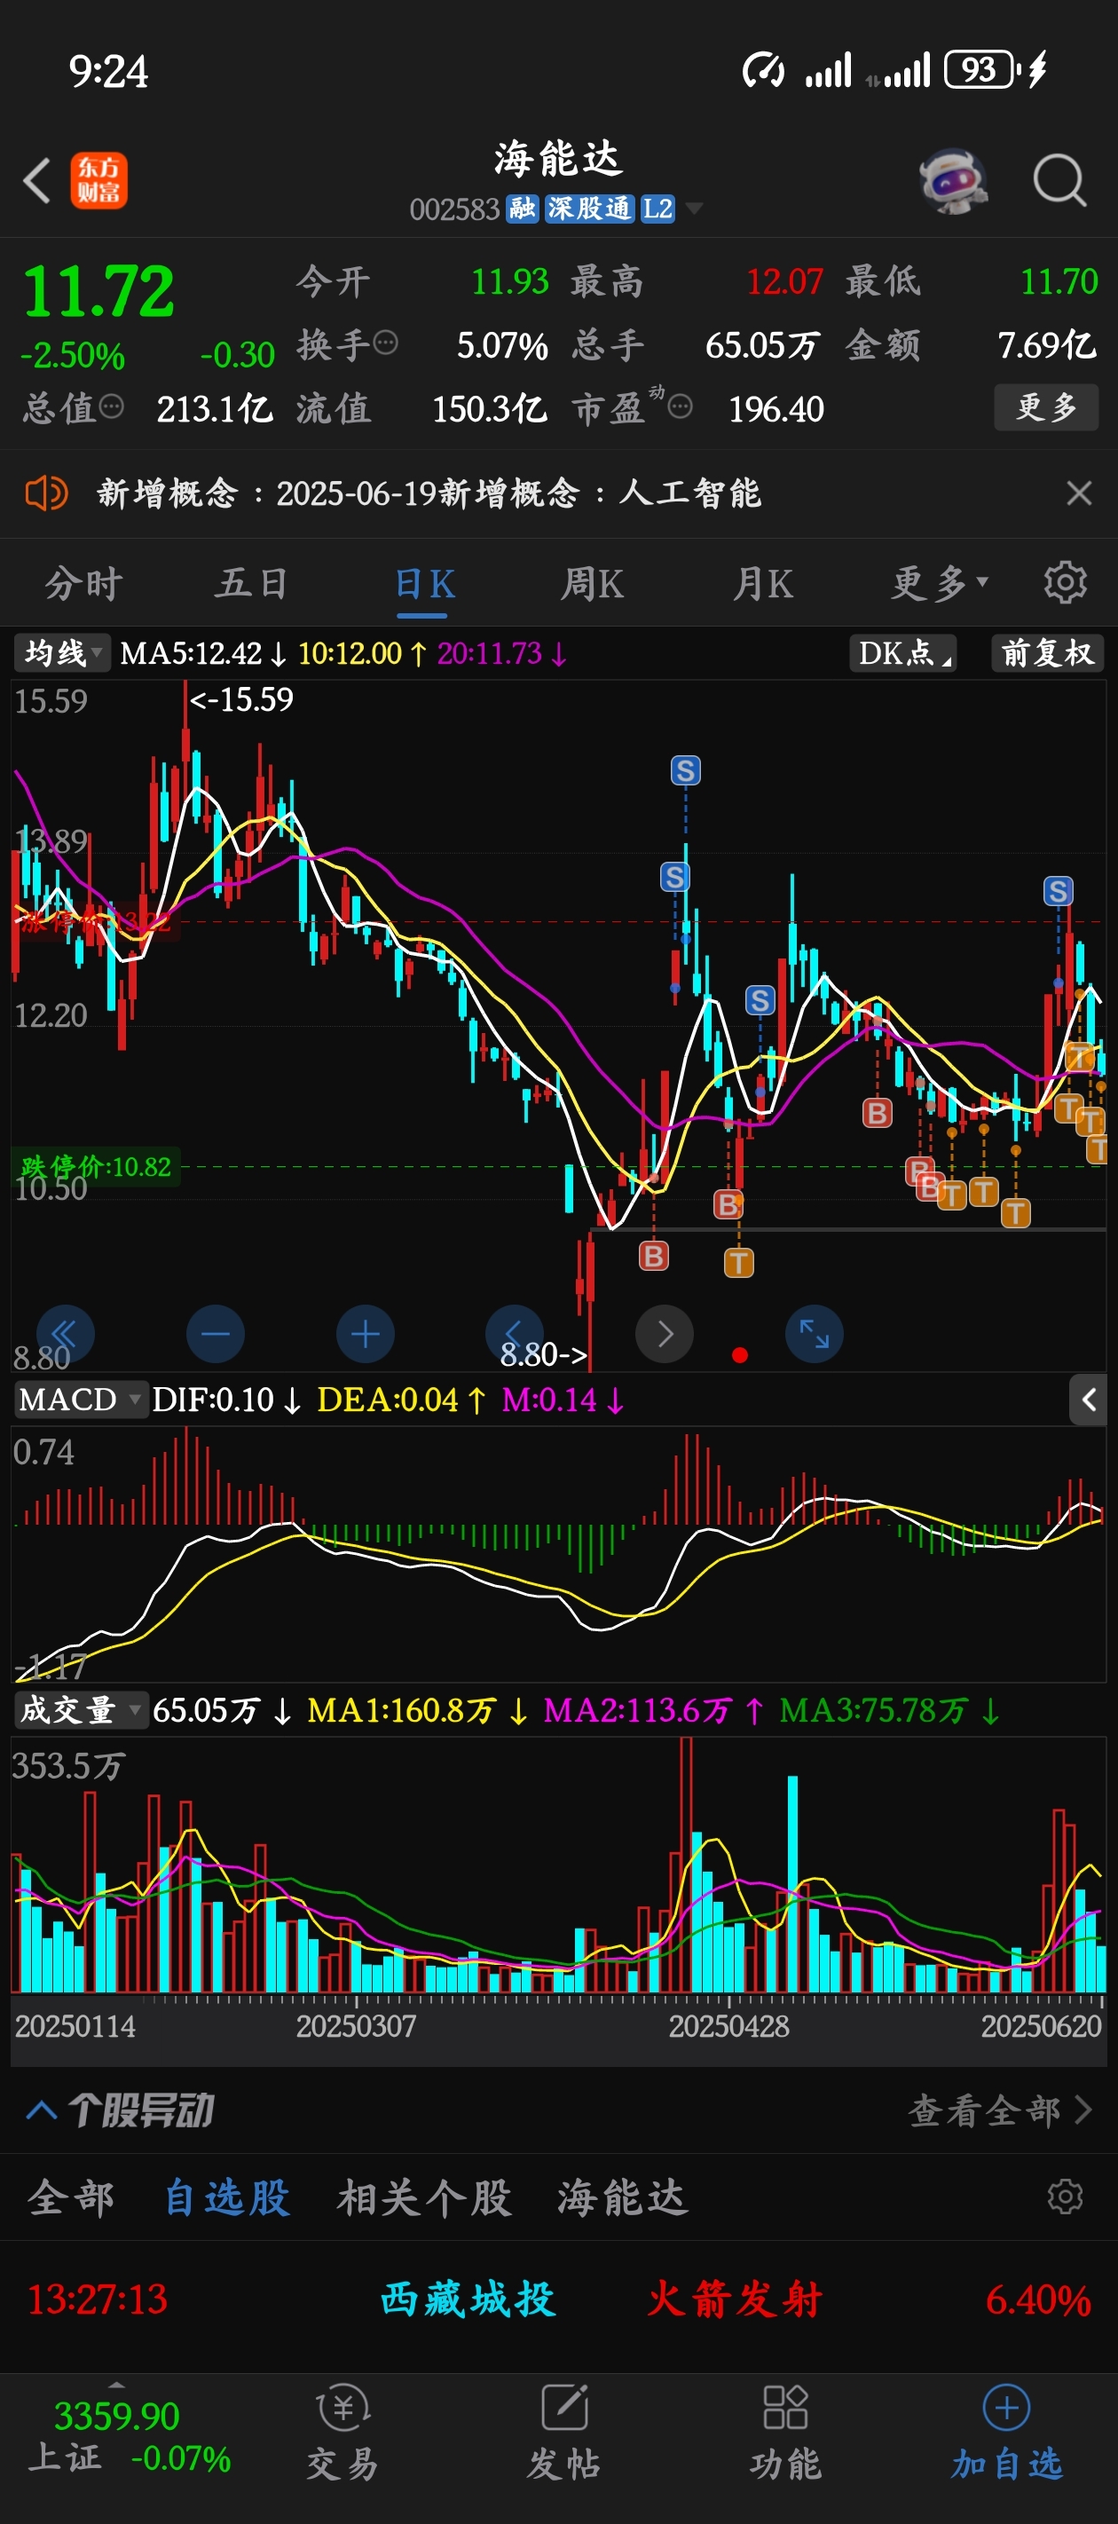Toggle 前复权 adjustment button
This screenshot has width=1118, height=2524.
pyautogui.click(x=1047, y=653)
